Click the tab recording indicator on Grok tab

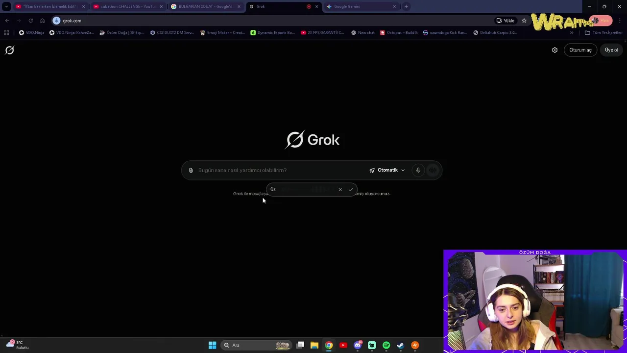pos(309,6)
